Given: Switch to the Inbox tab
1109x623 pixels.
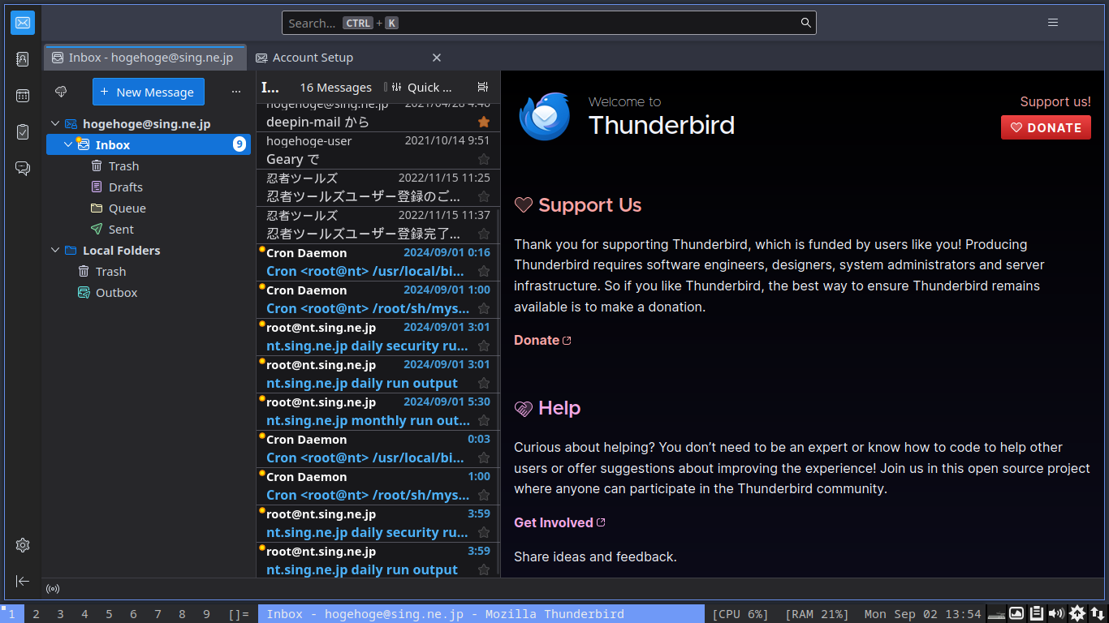Looking at the screenshot, I should coord(145,58).
